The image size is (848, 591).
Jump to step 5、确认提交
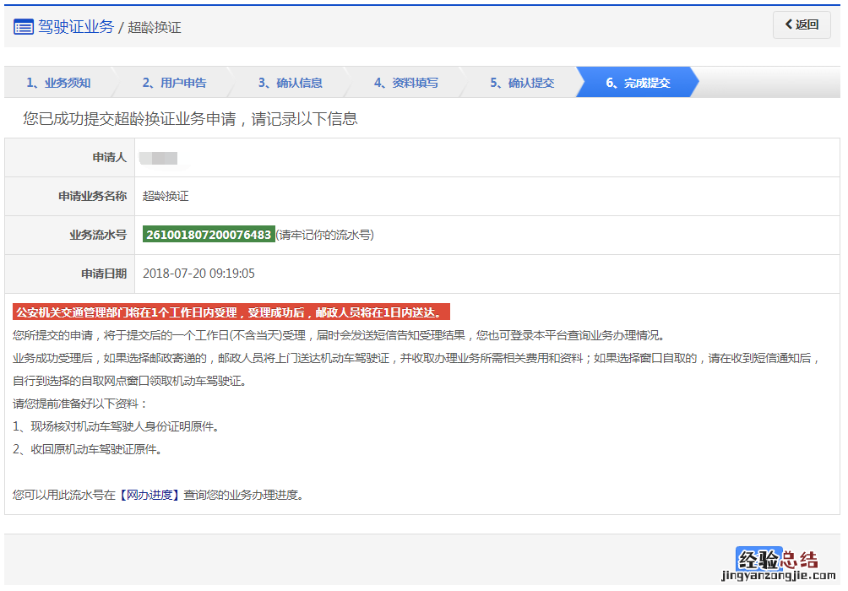tap(522, 83)
